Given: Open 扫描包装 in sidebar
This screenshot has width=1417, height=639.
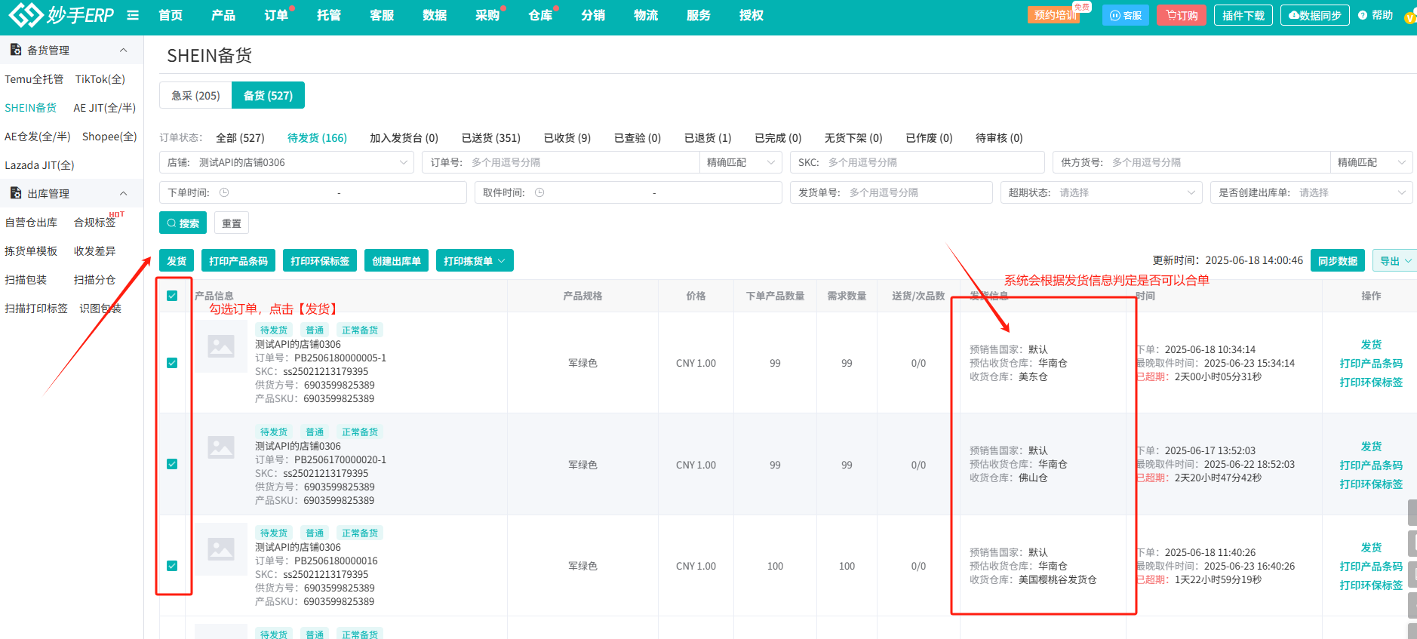Looking at the screenshot, I should pos(26,280).
